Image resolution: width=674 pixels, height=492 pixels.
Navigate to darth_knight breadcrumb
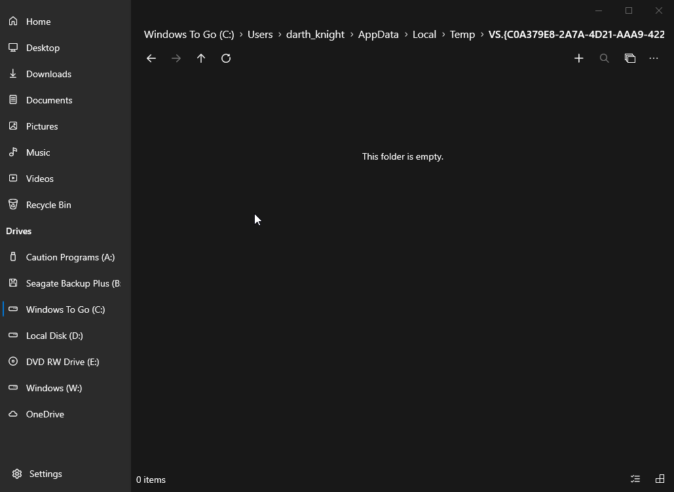click(x=316, y=34)
